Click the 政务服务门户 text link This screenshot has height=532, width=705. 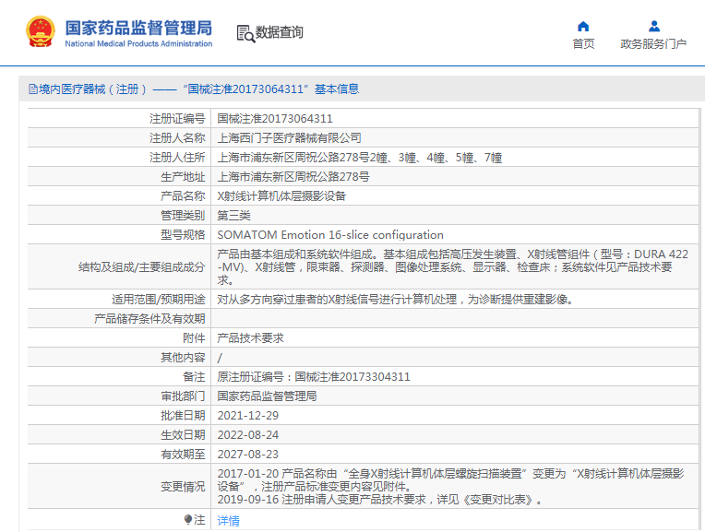pyautogui.click(x=653, y=43)
